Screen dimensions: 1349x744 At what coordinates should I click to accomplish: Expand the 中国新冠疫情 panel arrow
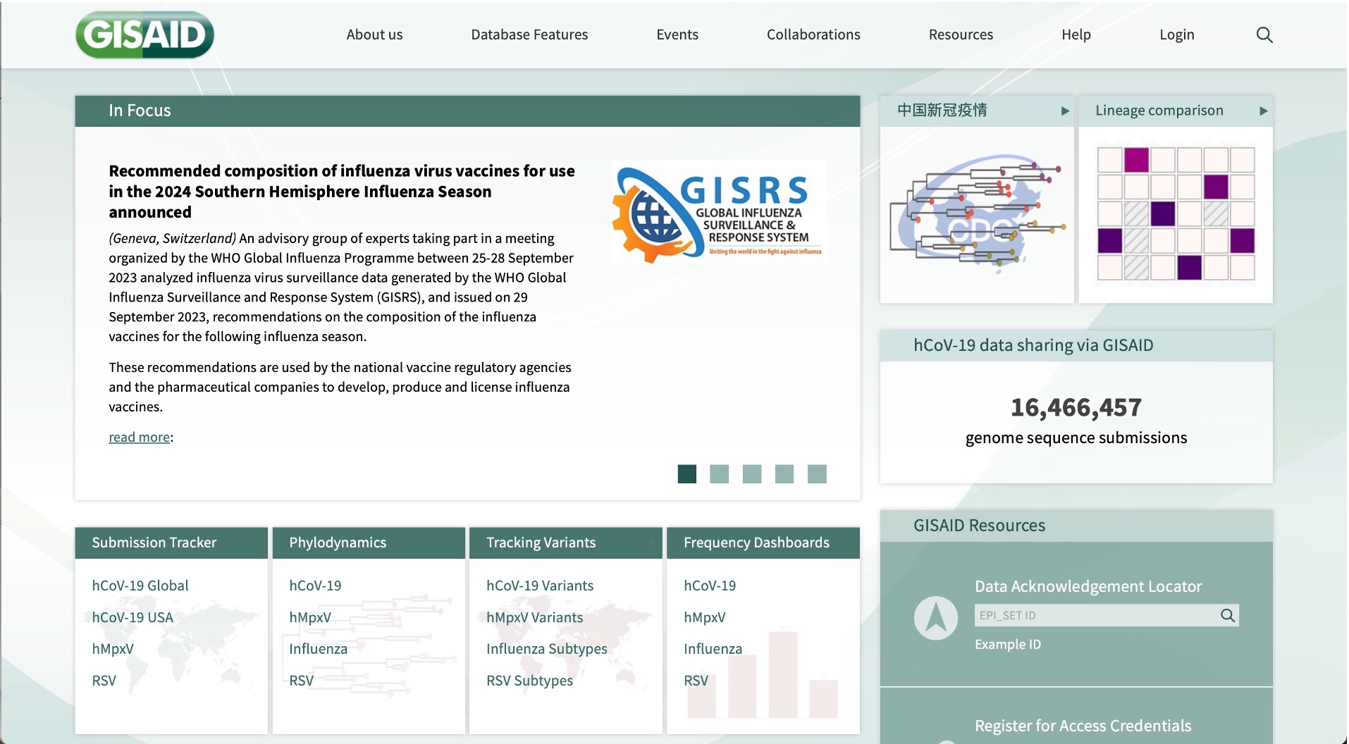tap(1065, 111)
